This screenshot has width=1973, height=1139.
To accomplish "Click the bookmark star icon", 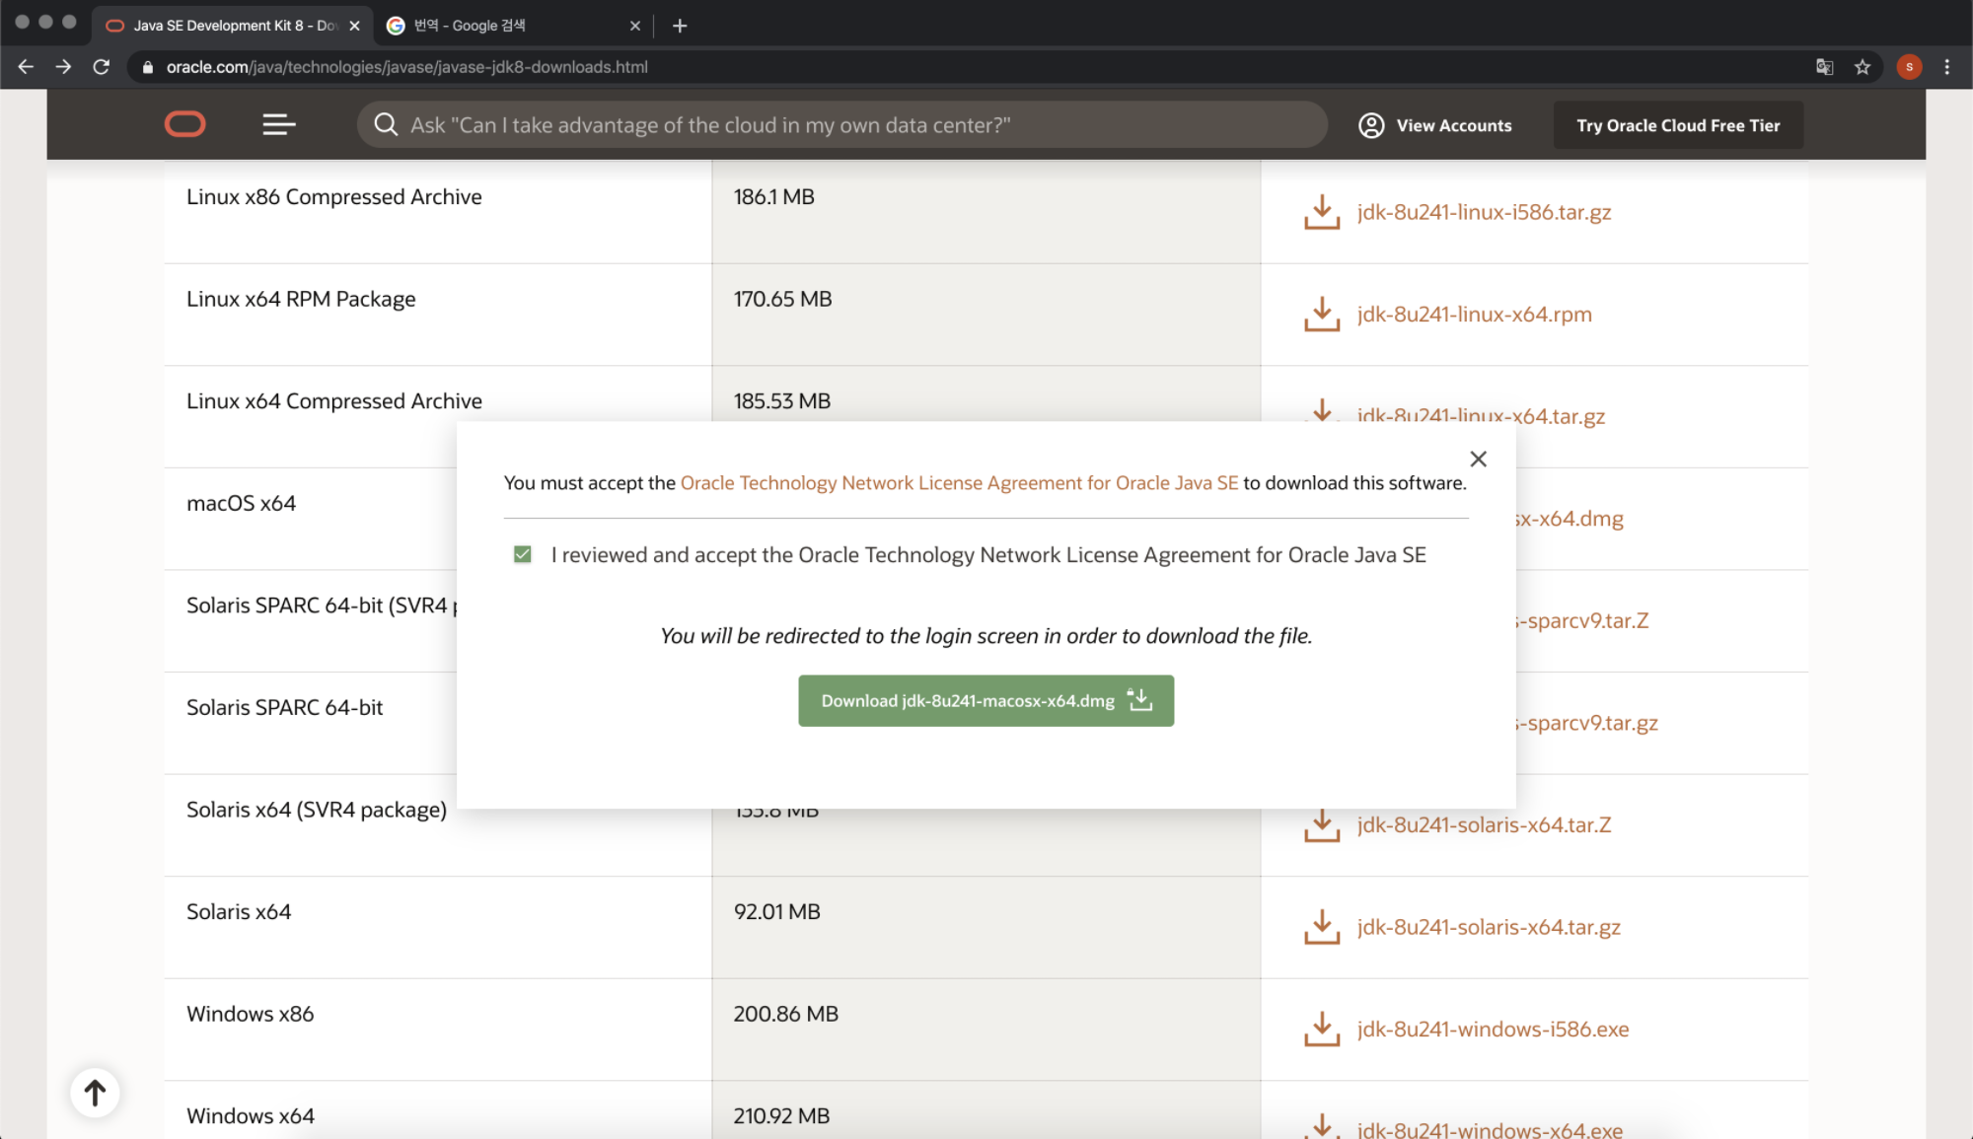I will [1863, 67].
